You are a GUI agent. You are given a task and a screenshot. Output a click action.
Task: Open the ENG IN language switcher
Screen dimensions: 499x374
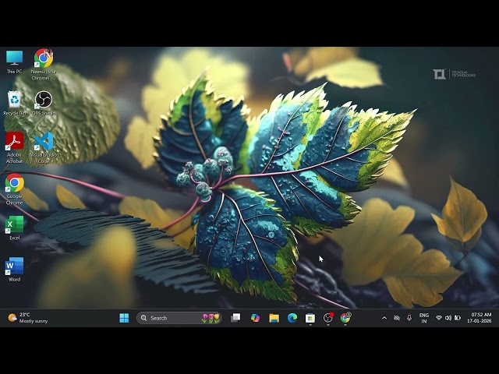pyautogui.click(x=424, y=318)
